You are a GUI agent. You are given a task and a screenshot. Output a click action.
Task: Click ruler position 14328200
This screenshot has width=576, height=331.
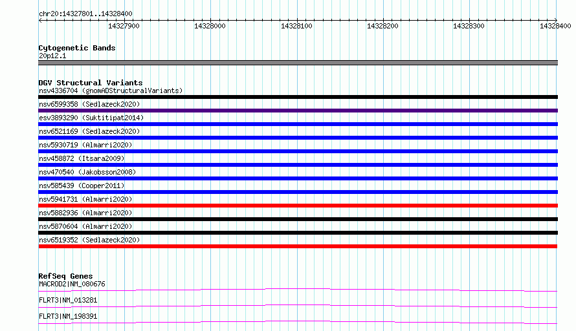pyautogui.click(x=382, y=26)
